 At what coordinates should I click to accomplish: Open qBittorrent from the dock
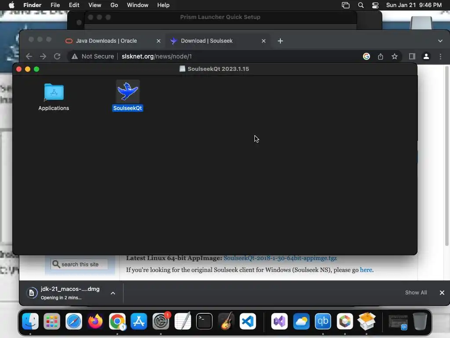pos(323,321)
